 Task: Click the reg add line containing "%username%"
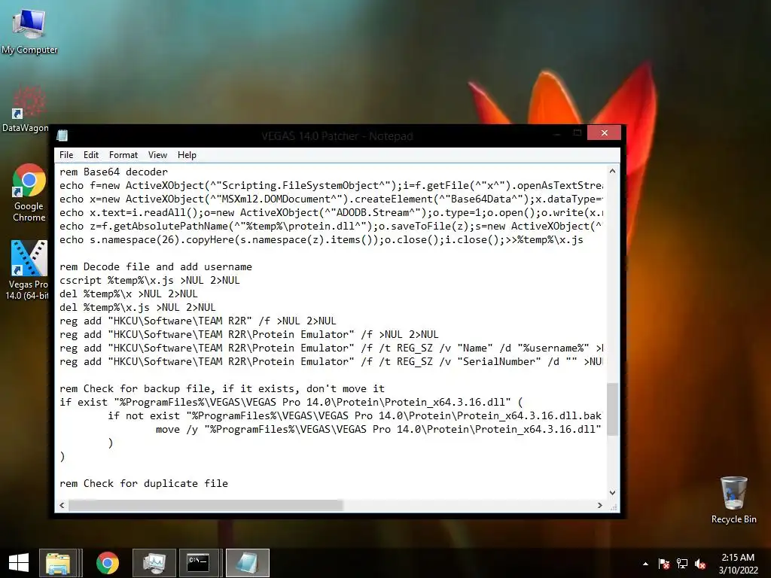pyautogui.click(x=331, y=348)
